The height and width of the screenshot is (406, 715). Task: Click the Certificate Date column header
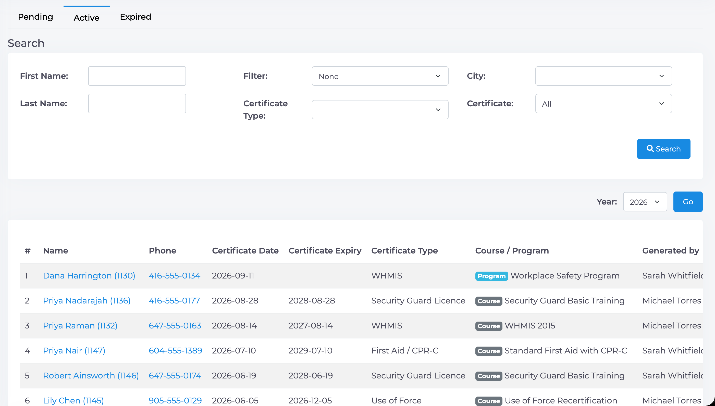tap(245, 251)
